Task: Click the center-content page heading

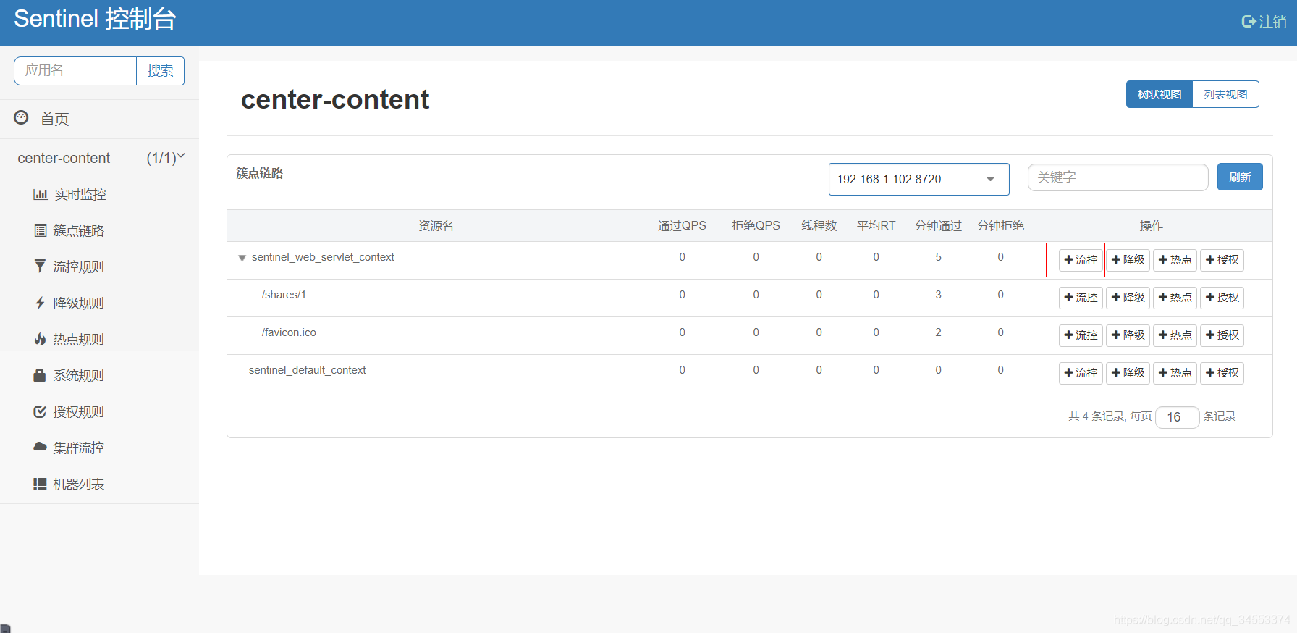Action: pyautogui.click(x=335, y=99)
